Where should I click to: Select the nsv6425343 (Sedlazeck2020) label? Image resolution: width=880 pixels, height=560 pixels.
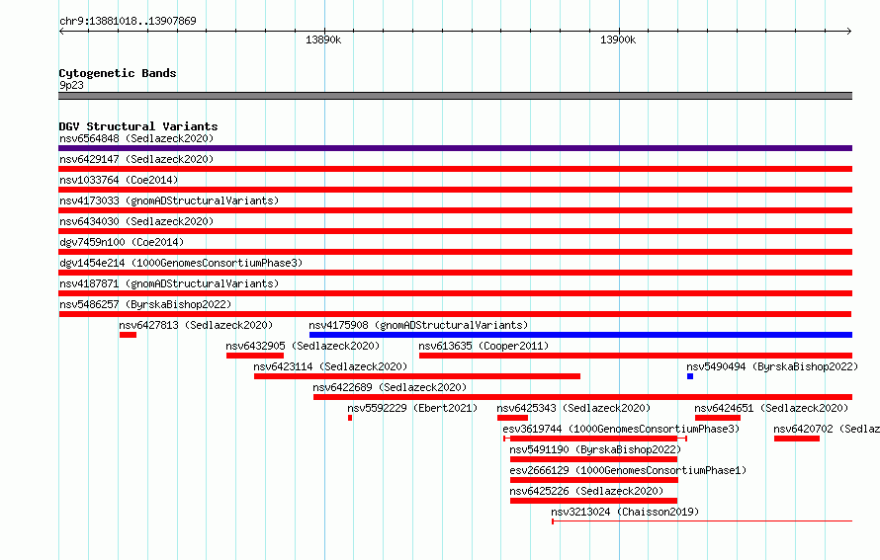click(x=573, y=408)
